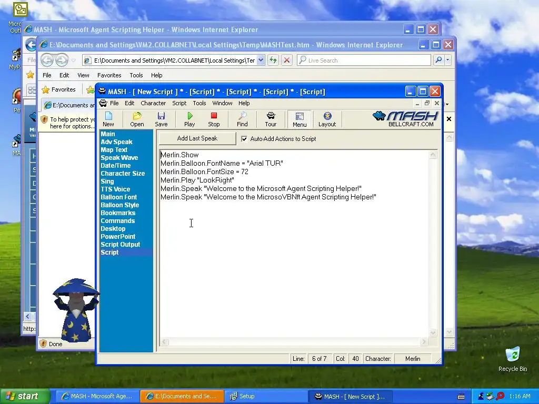
Task: Open address bar dropdown in IE window
Action: coord(261,60)
